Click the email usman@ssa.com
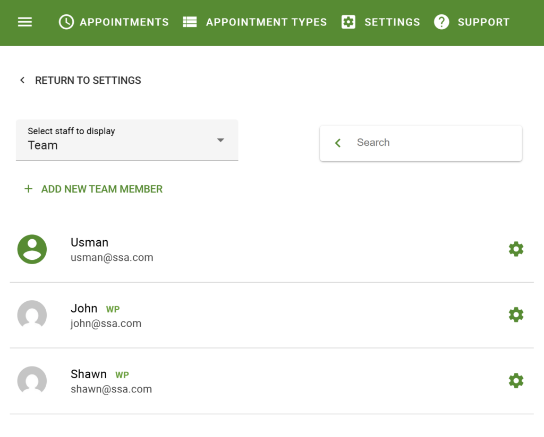Image resolution: width=544 pixels, height=437 pixels. [x=112, y=258]
